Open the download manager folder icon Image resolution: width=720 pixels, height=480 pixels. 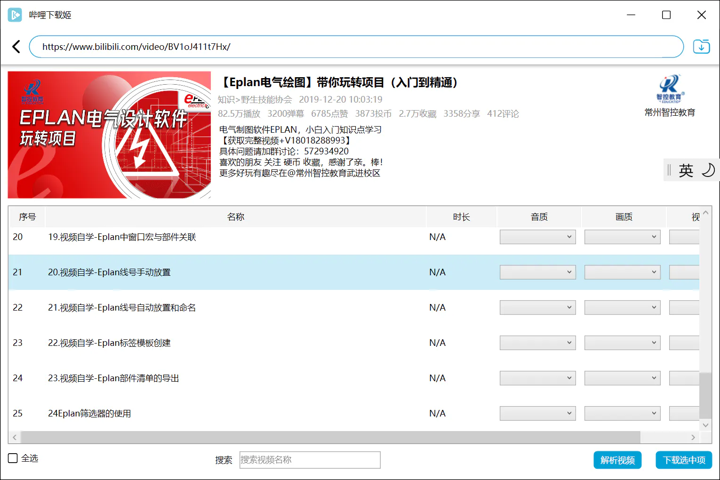click(701, 47)
